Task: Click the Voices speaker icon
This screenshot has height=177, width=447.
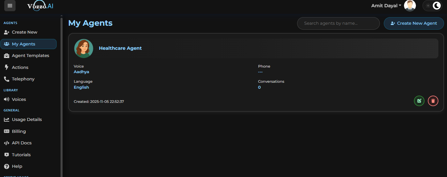Action: pyautogui.click(x=7, y=100)
